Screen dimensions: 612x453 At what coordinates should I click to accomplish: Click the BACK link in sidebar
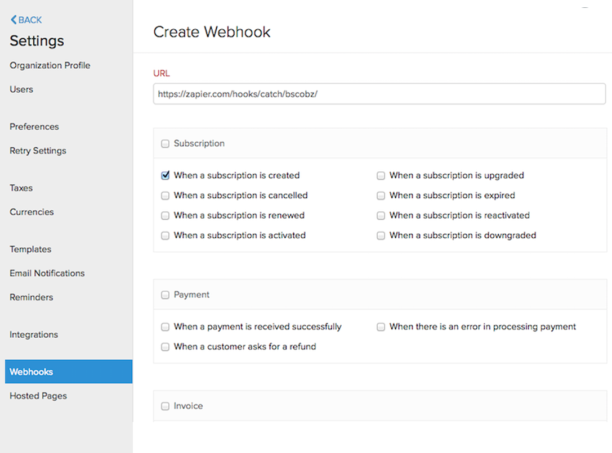click(26, 20)
